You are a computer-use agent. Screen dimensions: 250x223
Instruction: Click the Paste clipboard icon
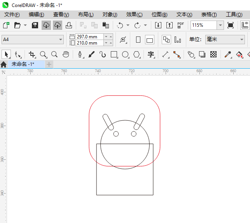[x=105, y=25]
